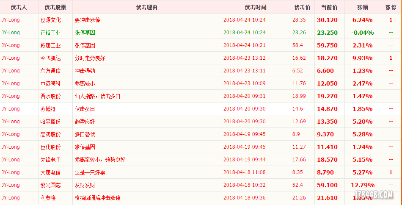Click the 伏击价 column header
The width and height of the screenshot is (402, 205).
tap(302, 8)
